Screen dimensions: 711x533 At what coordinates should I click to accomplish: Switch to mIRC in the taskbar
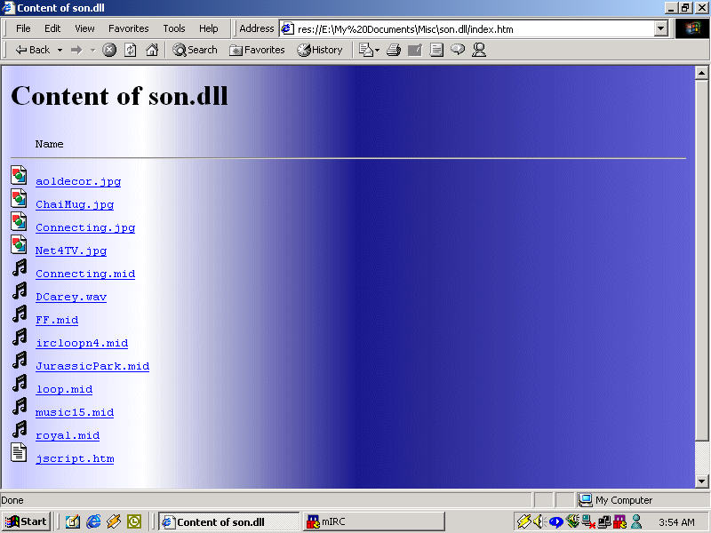[373, 521]
